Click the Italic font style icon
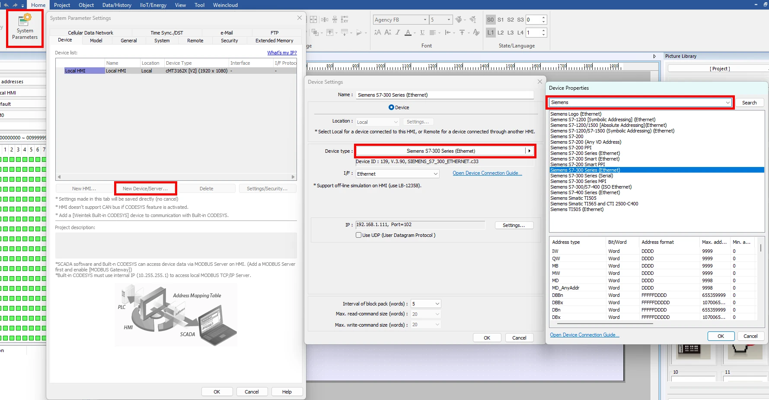The height and width of the screenshot is (400, 769). (398, 32)
